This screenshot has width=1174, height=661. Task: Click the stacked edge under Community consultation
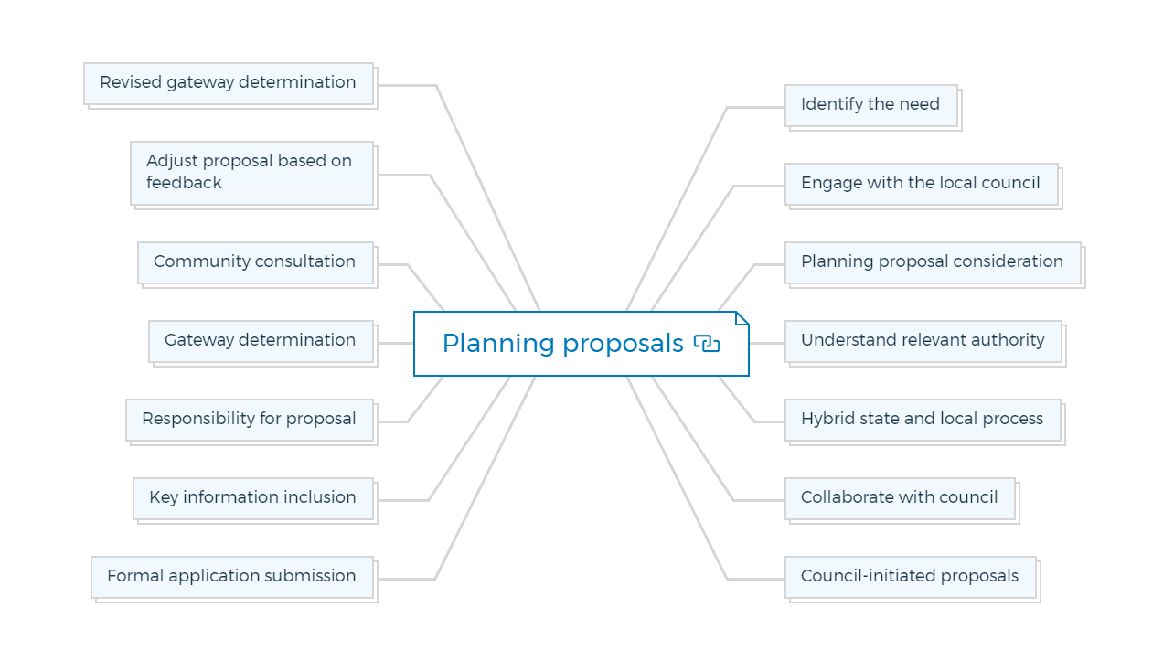tap(261, 285)
